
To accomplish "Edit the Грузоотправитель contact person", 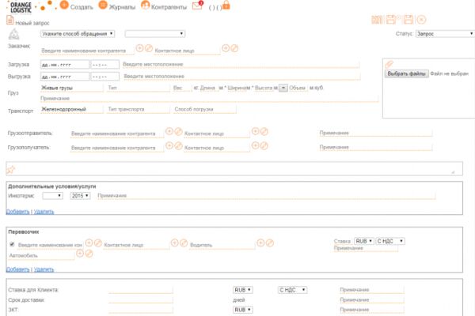I will coord(264,131).
